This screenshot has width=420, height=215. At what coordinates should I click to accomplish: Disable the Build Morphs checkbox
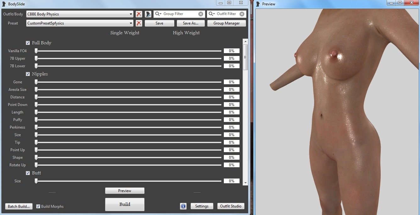pyautogui.click(x=38, y=207)
